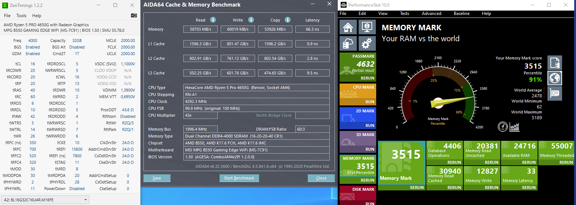
Task: Open the settings gears icon in PerformanceTest
Action: pos(367,43)
